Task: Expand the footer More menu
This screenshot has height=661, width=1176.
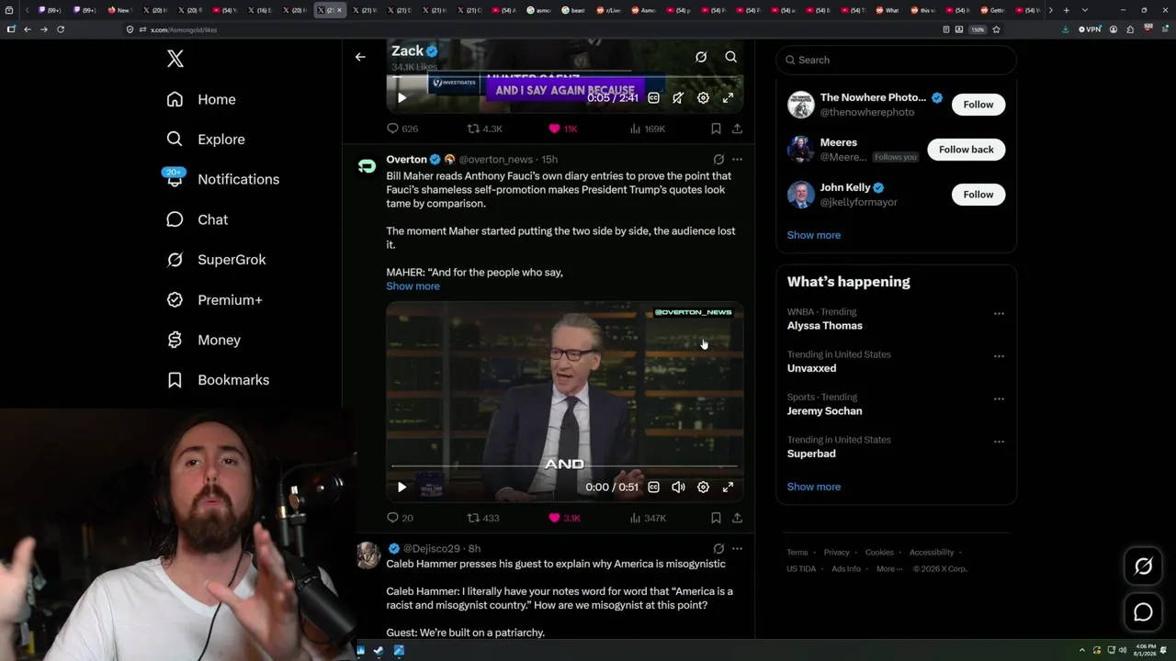Action: click(889, 569)
